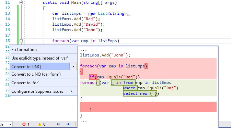Click the warning count number 0

point(44,124)
